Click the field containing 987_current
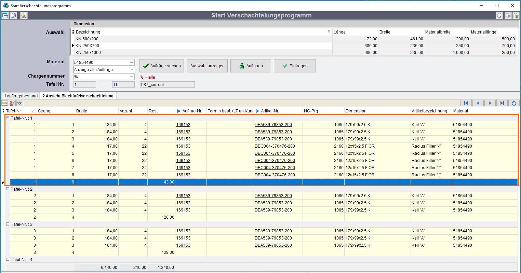Viewport: 521px width, 273px height. [x=168, y=84]
